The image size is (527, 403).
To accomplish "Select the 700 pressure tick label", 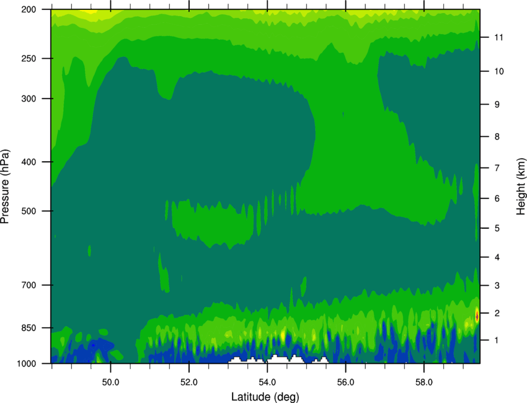I will click(x=29, y=285).
